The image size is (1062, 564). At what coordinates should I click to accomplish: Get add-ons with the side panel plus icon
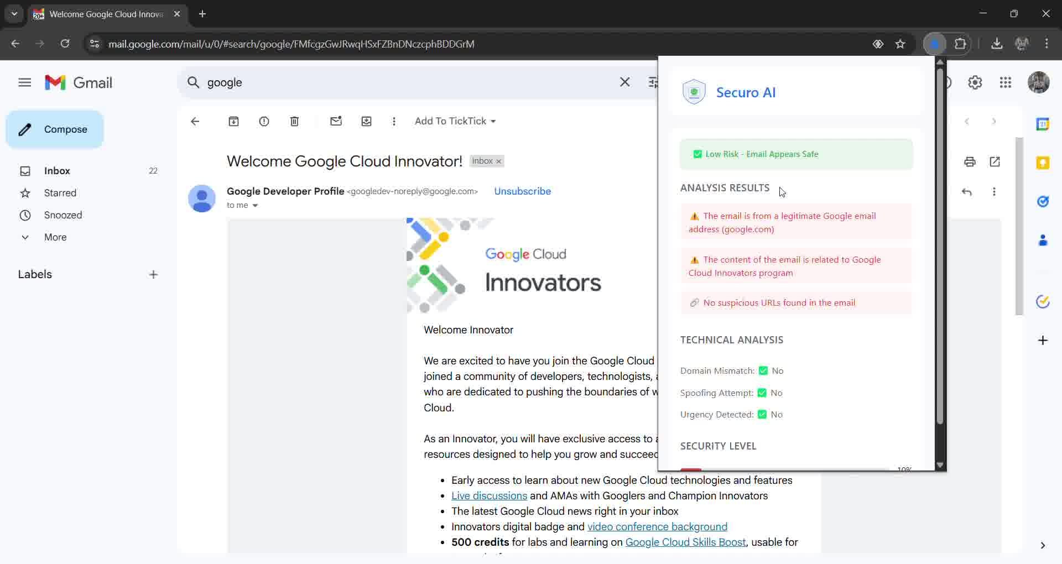[1043, 341]
